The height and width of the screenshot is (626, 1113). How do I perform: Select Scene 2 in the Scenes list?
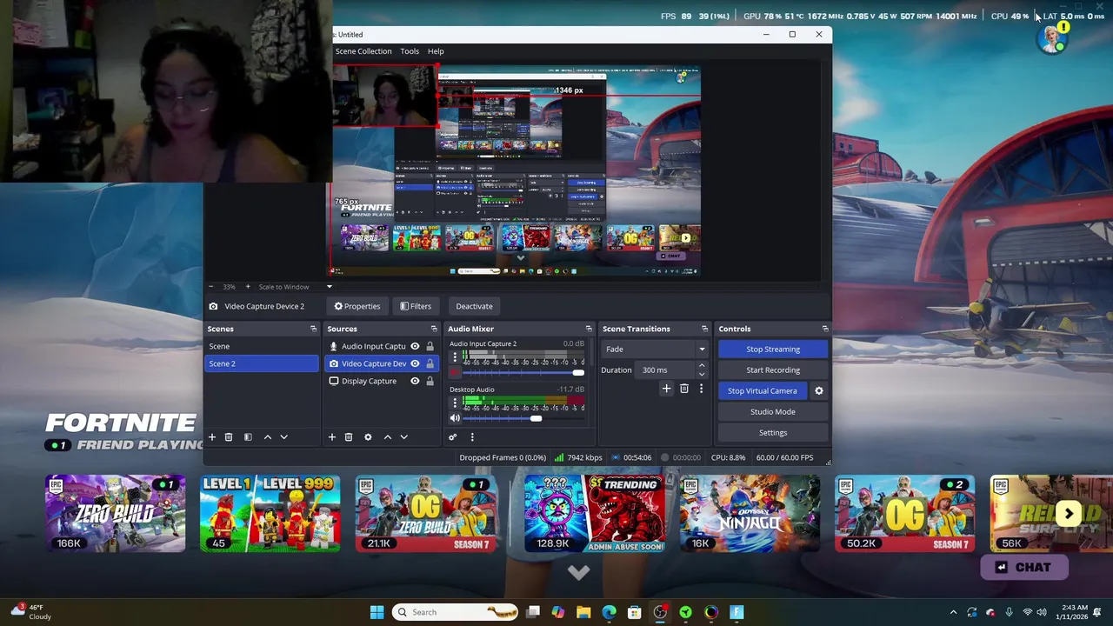pos(262,363)
